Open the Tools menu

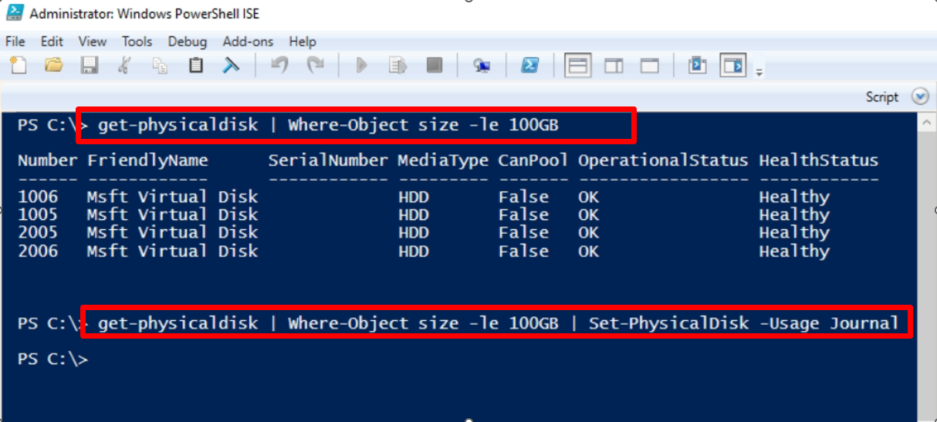point(137,42)
